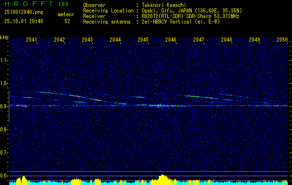Click time marker 2049

coord(254,40)
